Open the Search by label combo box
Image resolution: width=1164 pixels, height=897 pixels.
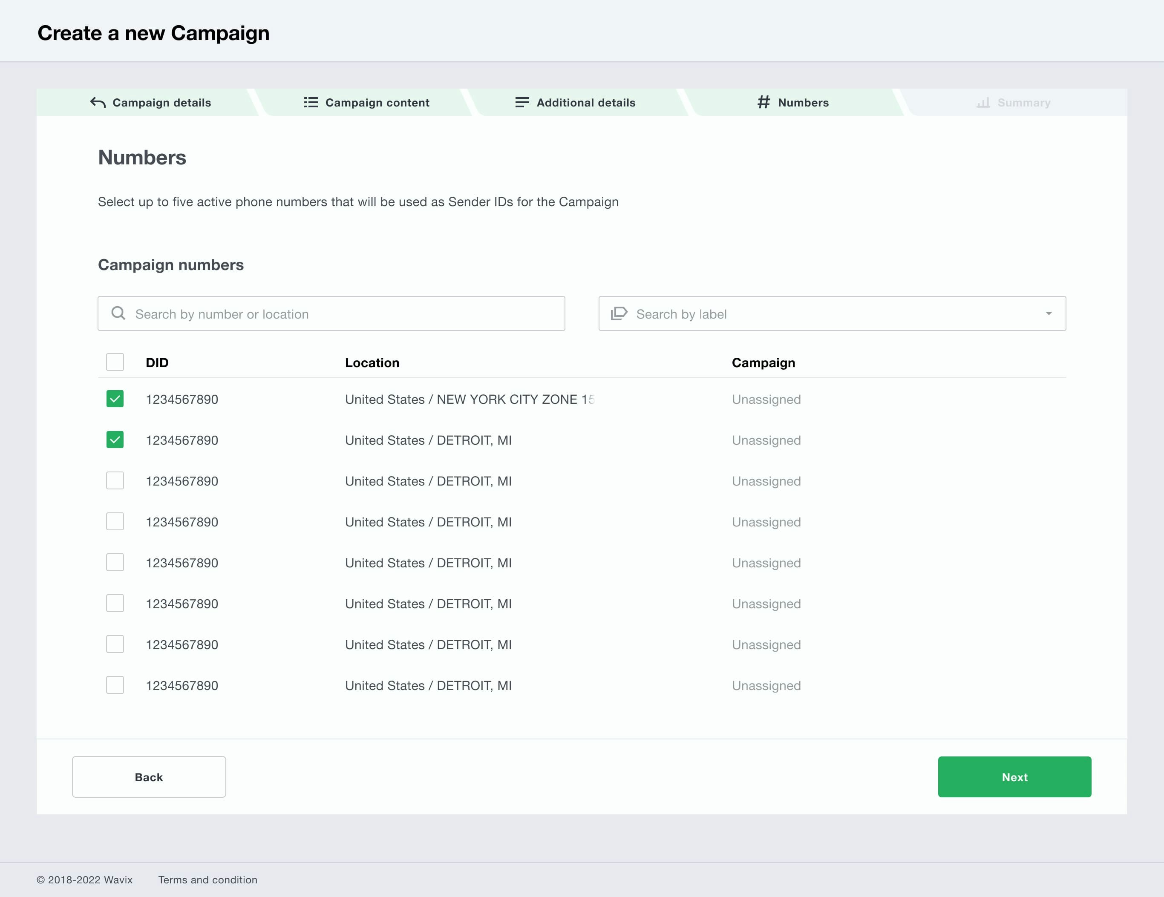[x=831, y=314]
